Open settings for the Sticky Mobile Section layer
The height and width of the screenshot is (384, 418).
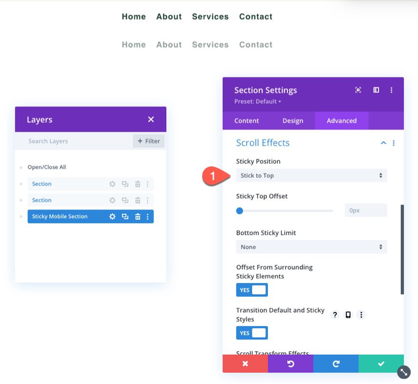112,216
